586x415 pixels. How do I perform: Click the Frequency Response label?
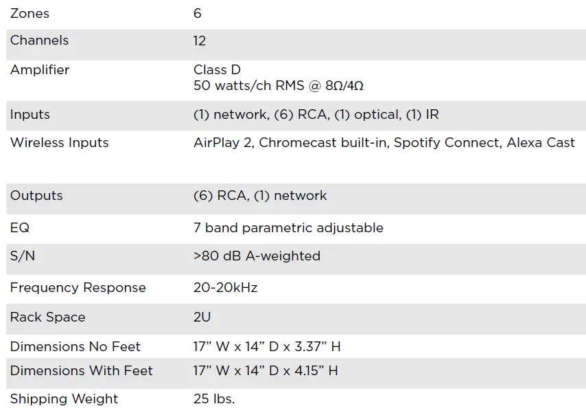tap(78, 288)
